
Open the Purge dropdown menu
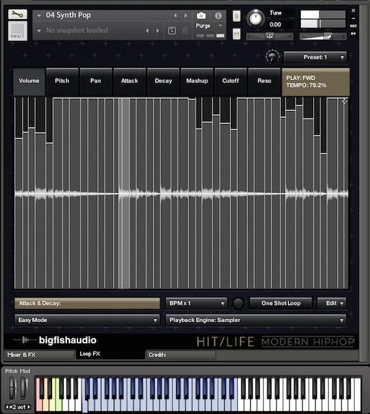pyautogui.click(x=209, y=25)
